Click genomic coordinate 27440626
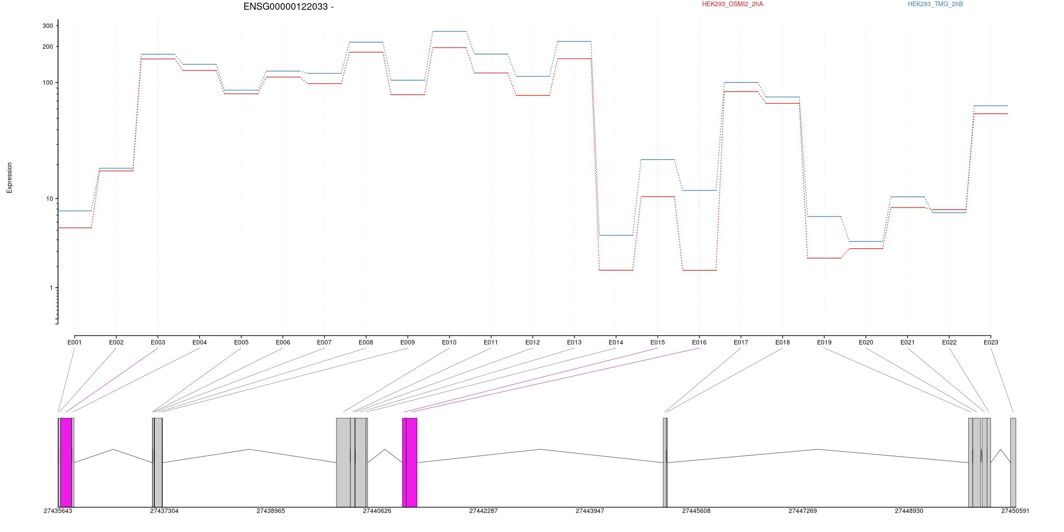This screenshot has height=532, width=1064. tap(377, 511)
